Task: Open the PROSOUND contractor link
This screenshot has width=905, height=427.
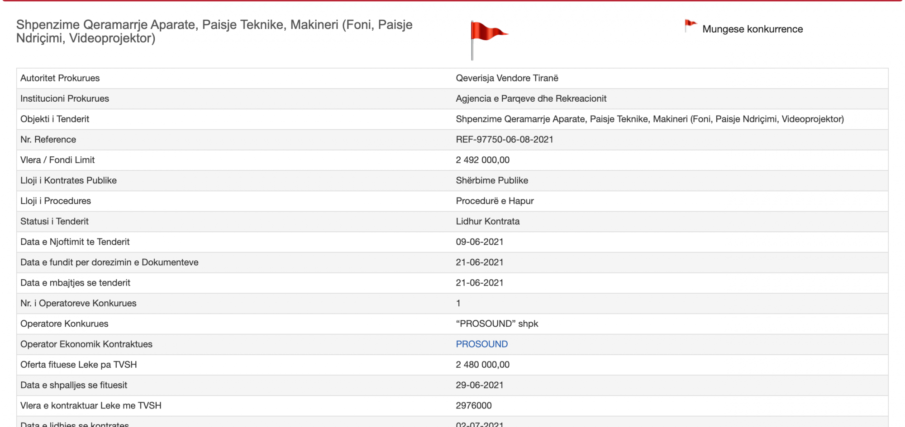Action: point(481,344)
